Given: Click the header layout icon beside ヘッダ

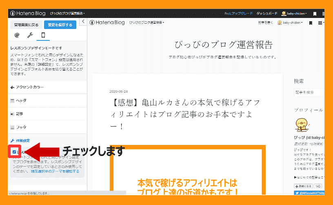Looking at the screenshot, I should click(12, 101).
